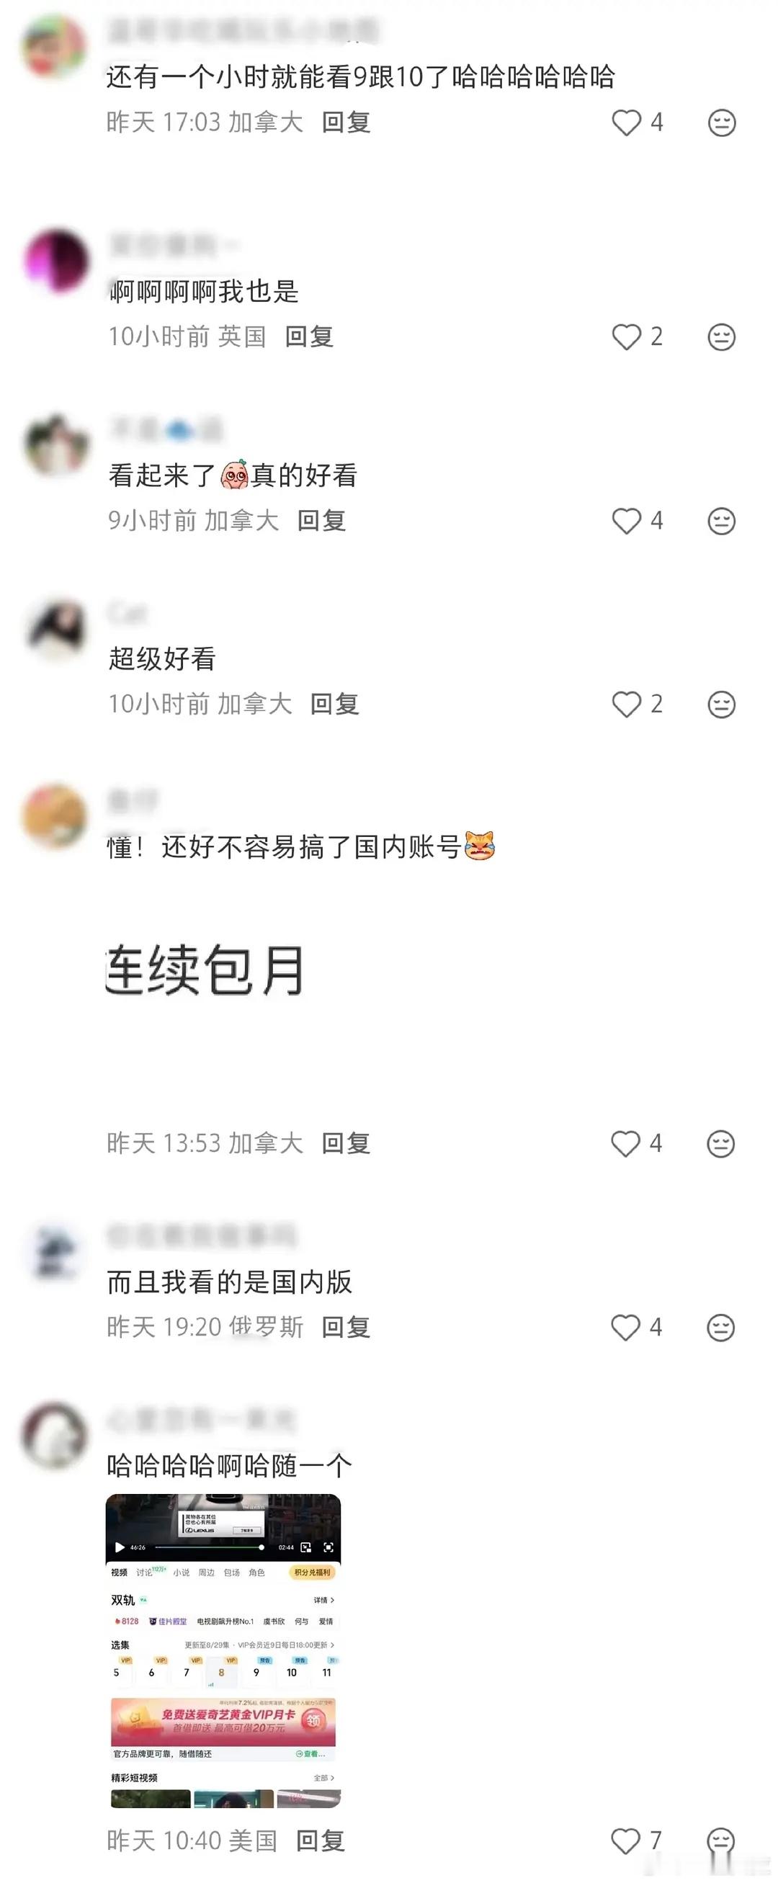This screenshot has height=1883, width=778.
Task: Reply to the 10小时前 英国 comment
Action: 309,337
